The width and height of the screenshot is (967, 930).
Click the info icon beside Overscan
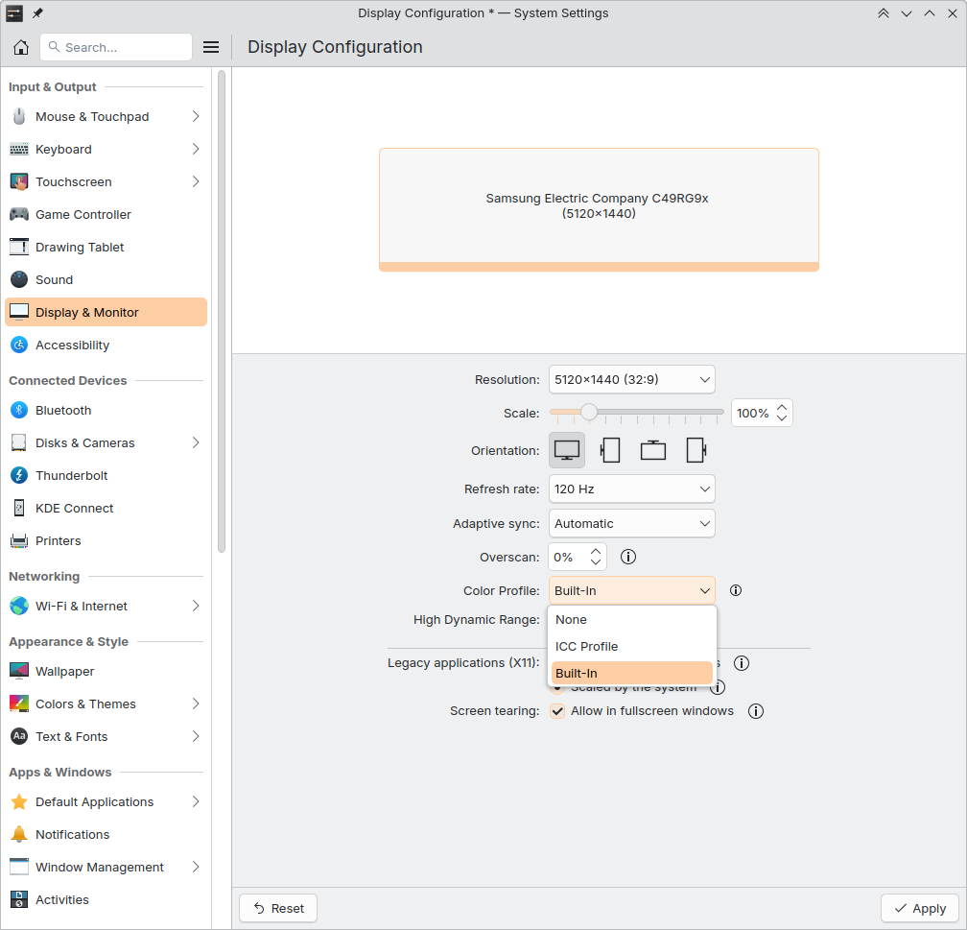628,557
